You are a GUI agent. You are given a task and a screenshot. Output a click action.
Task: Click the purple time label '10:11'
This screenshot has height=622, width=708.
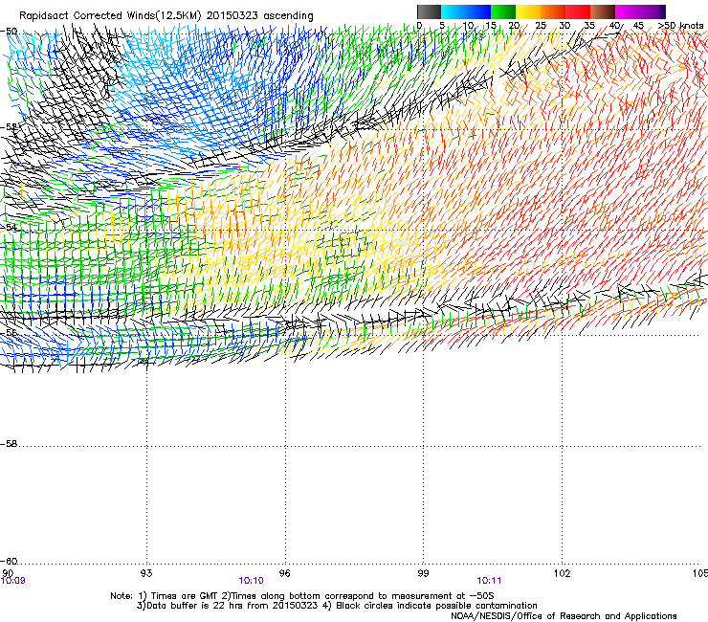click(x=489, y=581)
